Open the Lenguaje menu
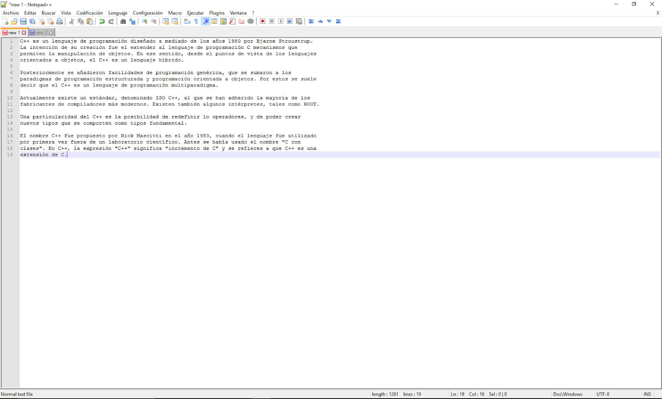Viewport: 662px width, 399px height. point(118,13)
